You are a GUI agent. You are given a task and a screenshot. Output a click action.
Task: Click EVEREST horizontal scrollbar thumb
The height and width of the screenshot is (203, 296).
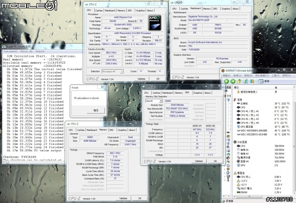point(249,197)
